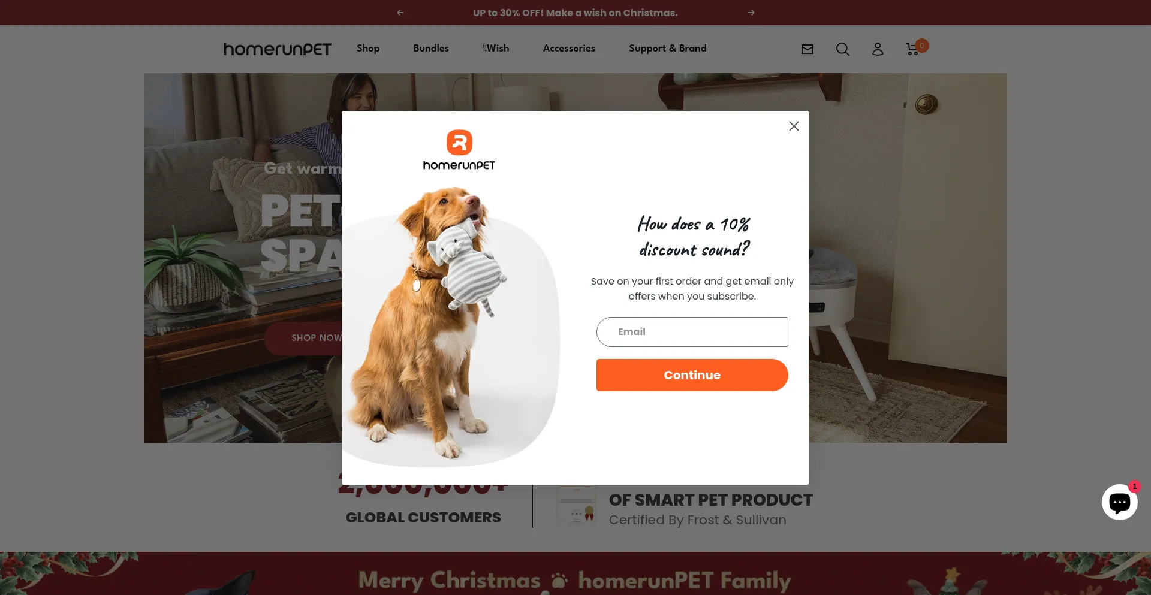The image size is (1151, 595).
Task: Open the Wish menu item
Action: [496, 48]
